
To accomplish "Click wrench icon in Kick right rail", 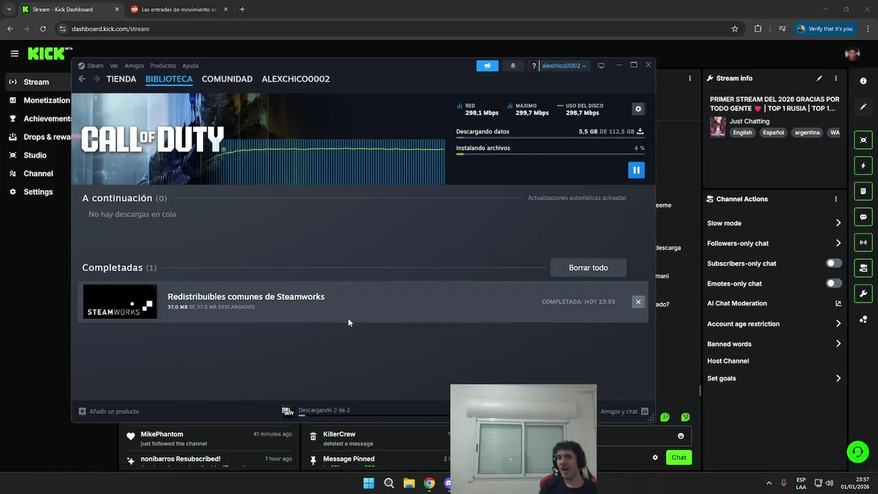I will pyautogui.click(x=863, y=294).
